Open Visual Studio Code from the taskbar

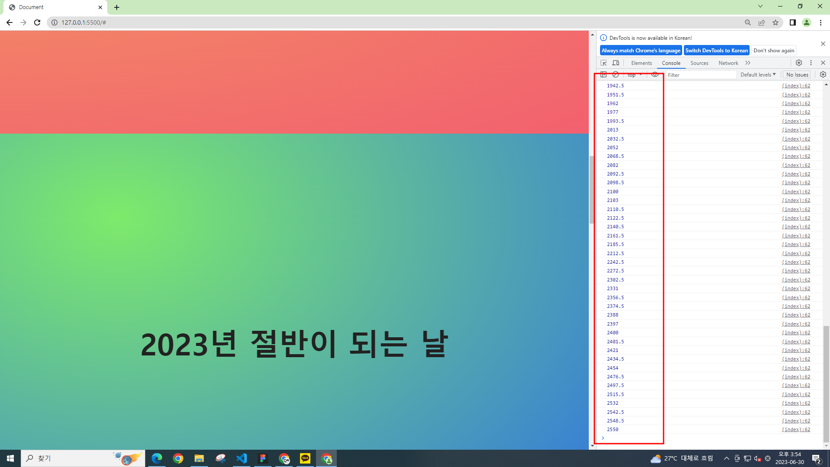[242, 458]
